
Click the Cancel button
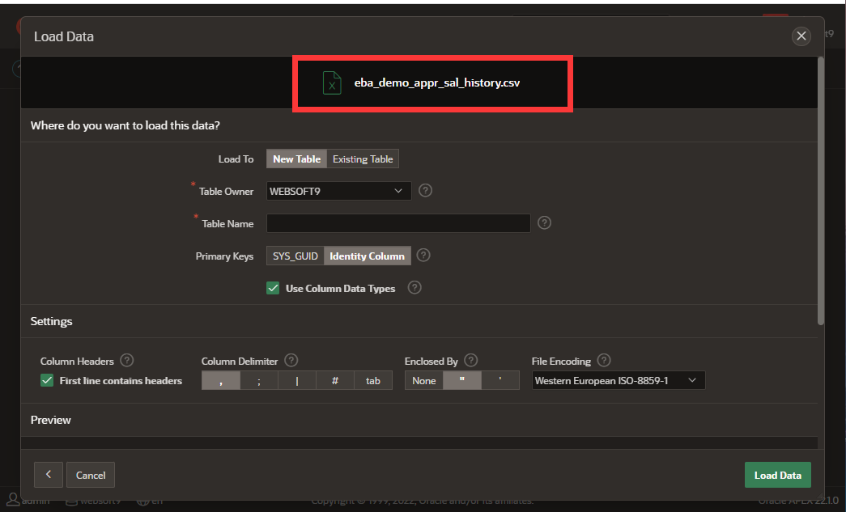coord(91,475)
